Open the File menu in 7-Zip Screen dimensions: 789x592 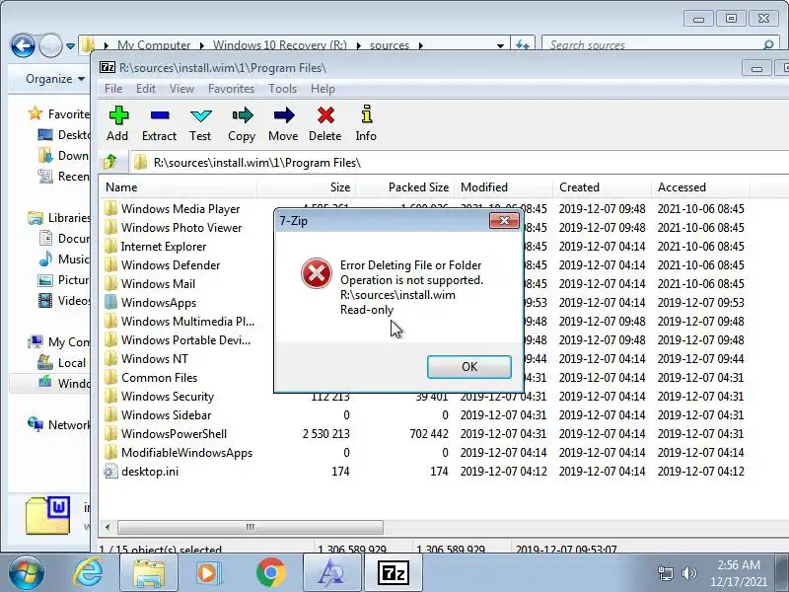click(113, 89)
